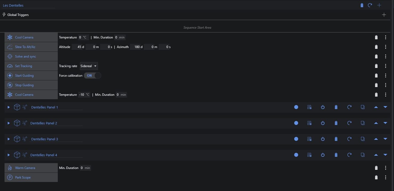Duplicate the Dentelles Panel 3 container
This screenshot has height=191, width=394.
click(x=363, y=139)
